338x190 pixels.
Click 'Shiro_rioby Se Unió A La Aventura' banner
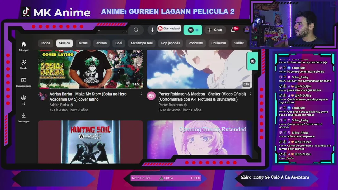point(275,177)
